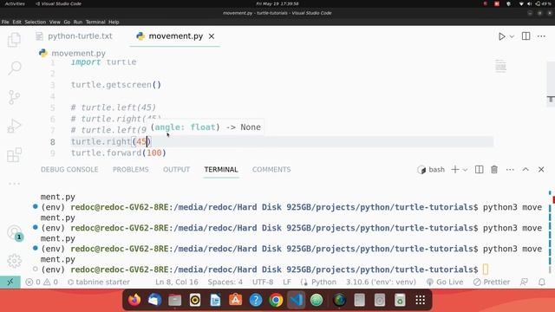
Task: Launch Firefox from the dock
Action: [x=134, y=300]
